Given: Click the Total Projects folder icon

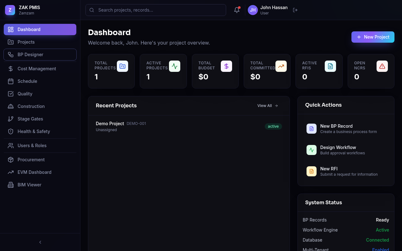Looking at the screenshot, I should (122, 66).
